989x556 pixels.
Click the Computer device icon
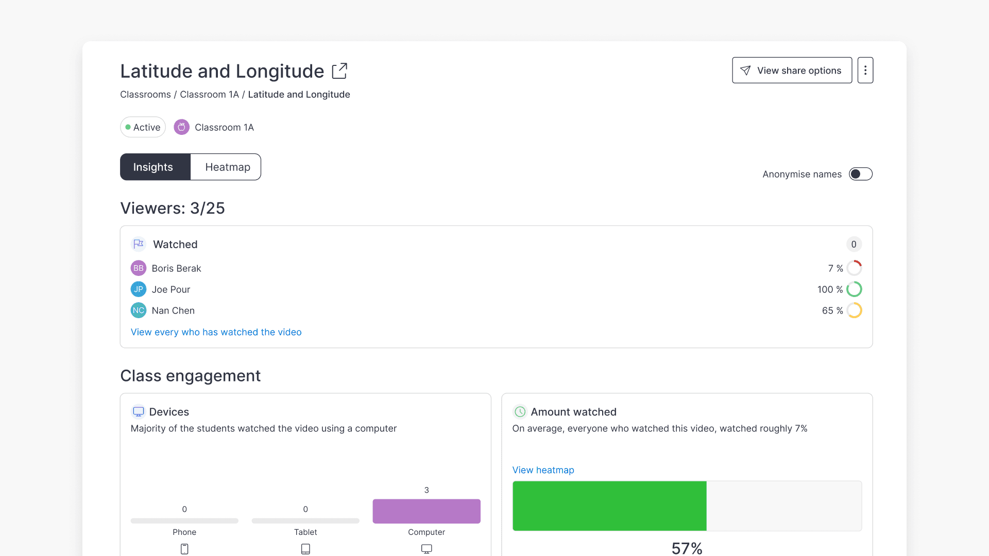point(427,549)
